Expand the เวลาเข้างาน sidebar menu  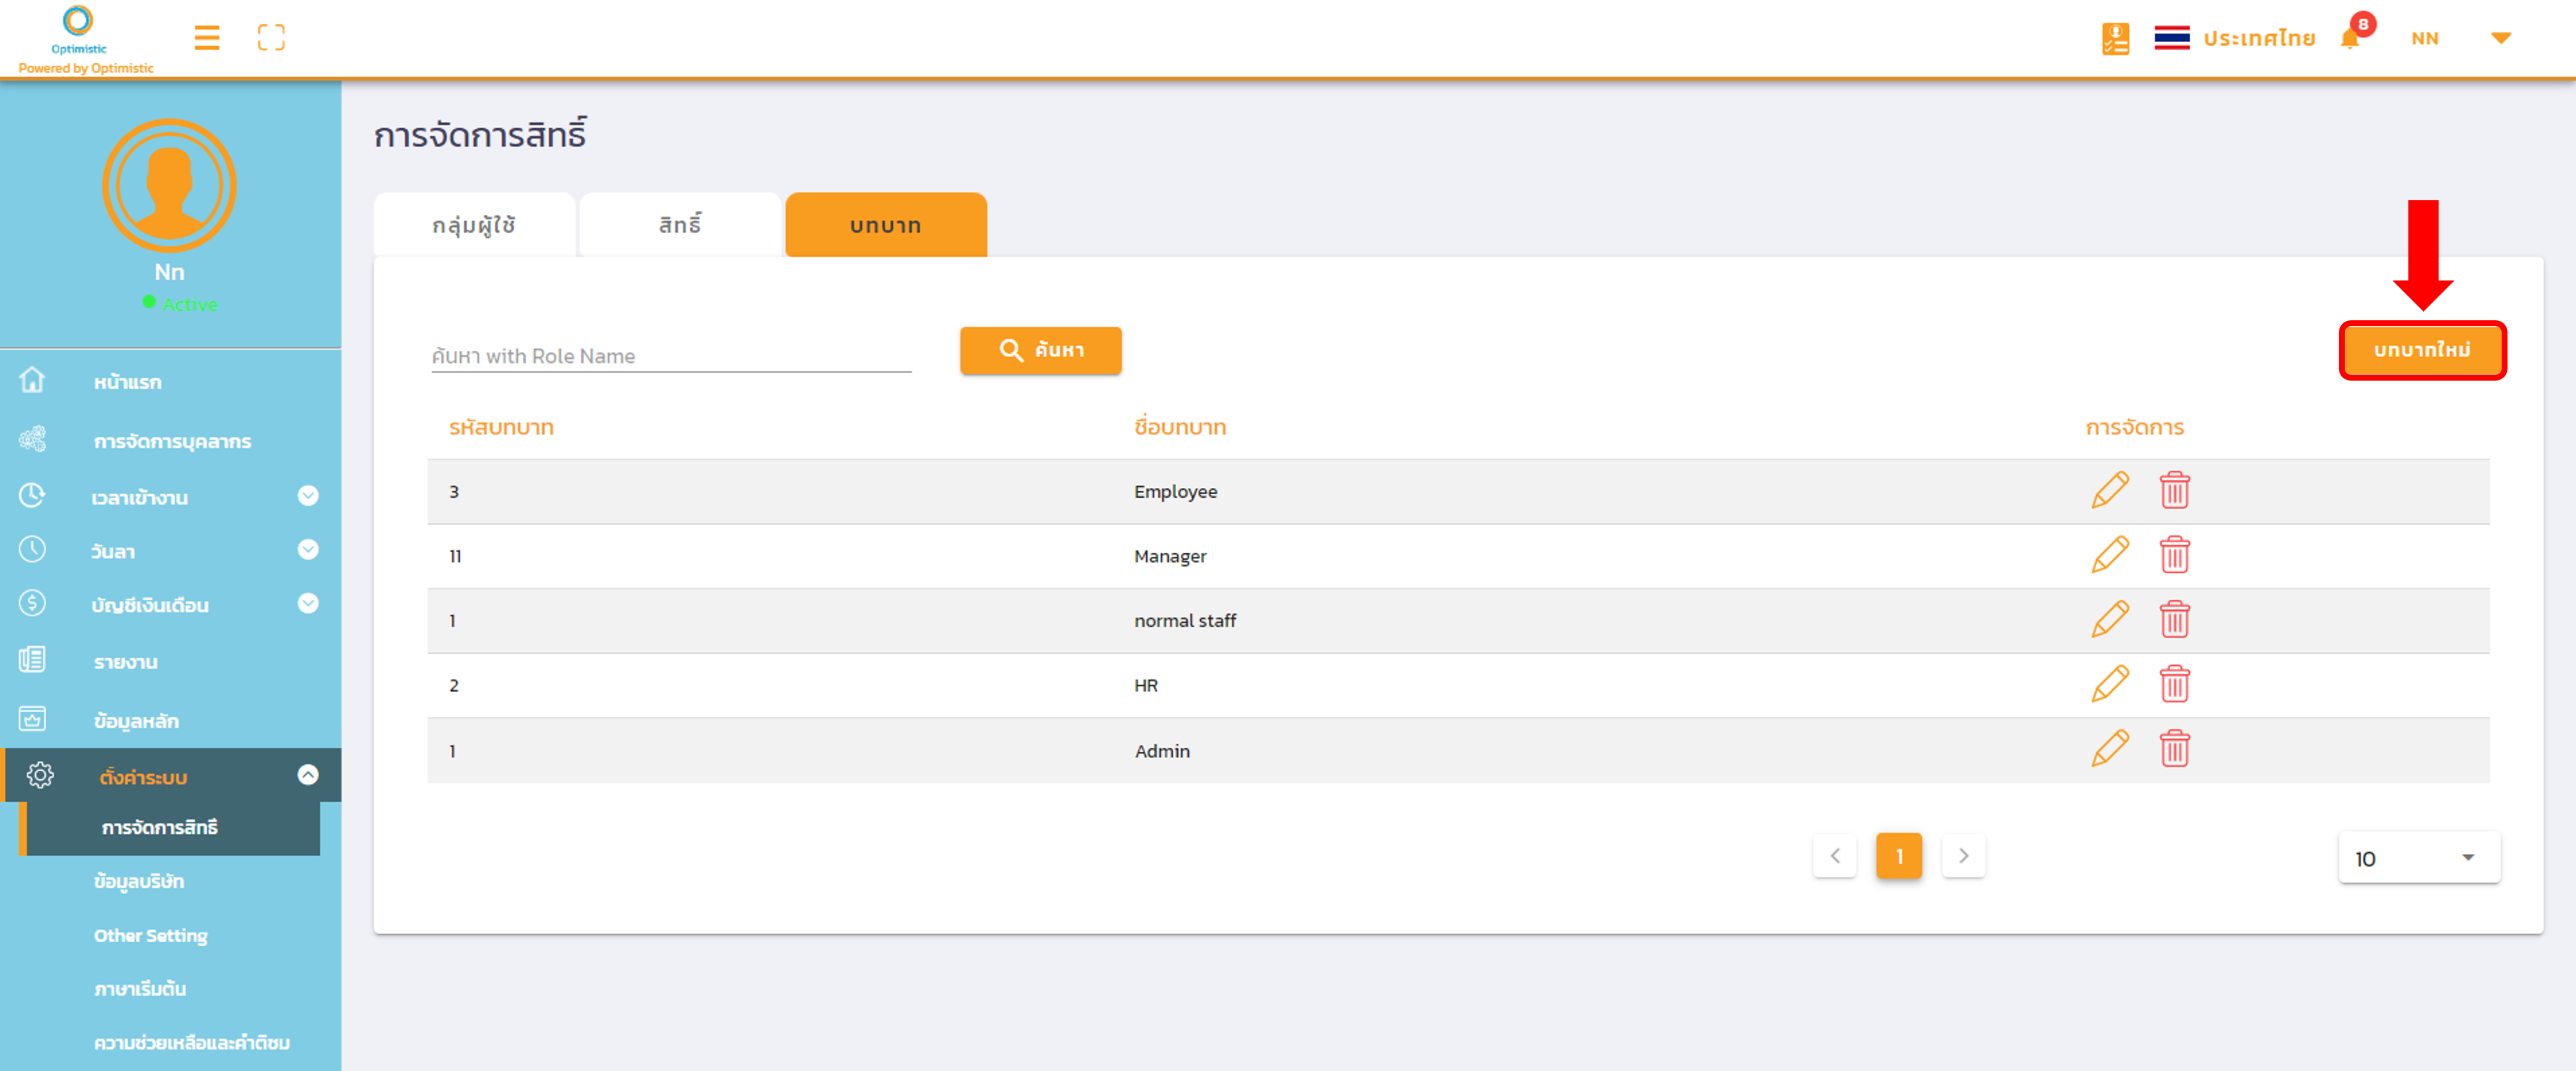click(x=308, y=496)
